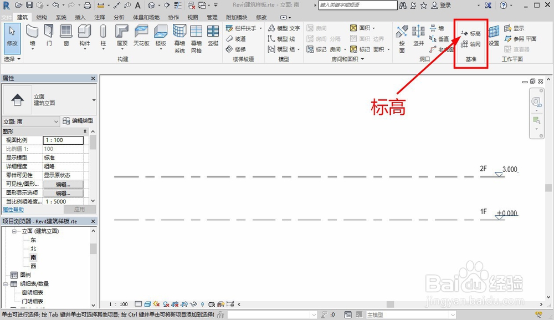554x320 pixels.
Task: Switch to the 系统 ribbon tab
Action: [x=61, y=17]
